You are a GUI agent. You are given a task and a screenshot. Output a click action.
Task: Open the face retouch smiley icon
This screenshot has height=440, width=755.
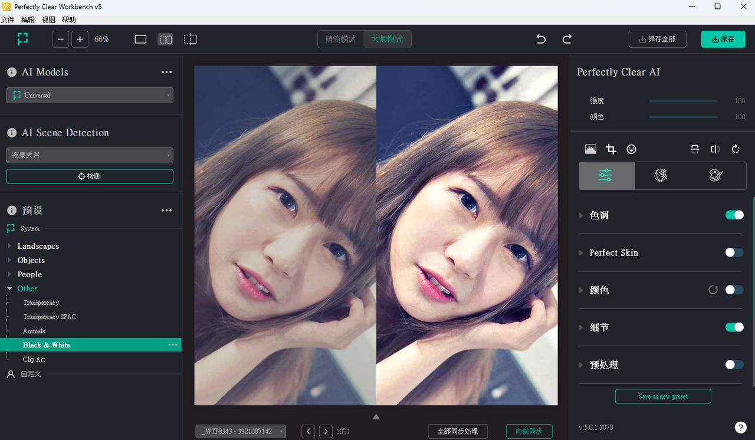(x=631, y=149)
